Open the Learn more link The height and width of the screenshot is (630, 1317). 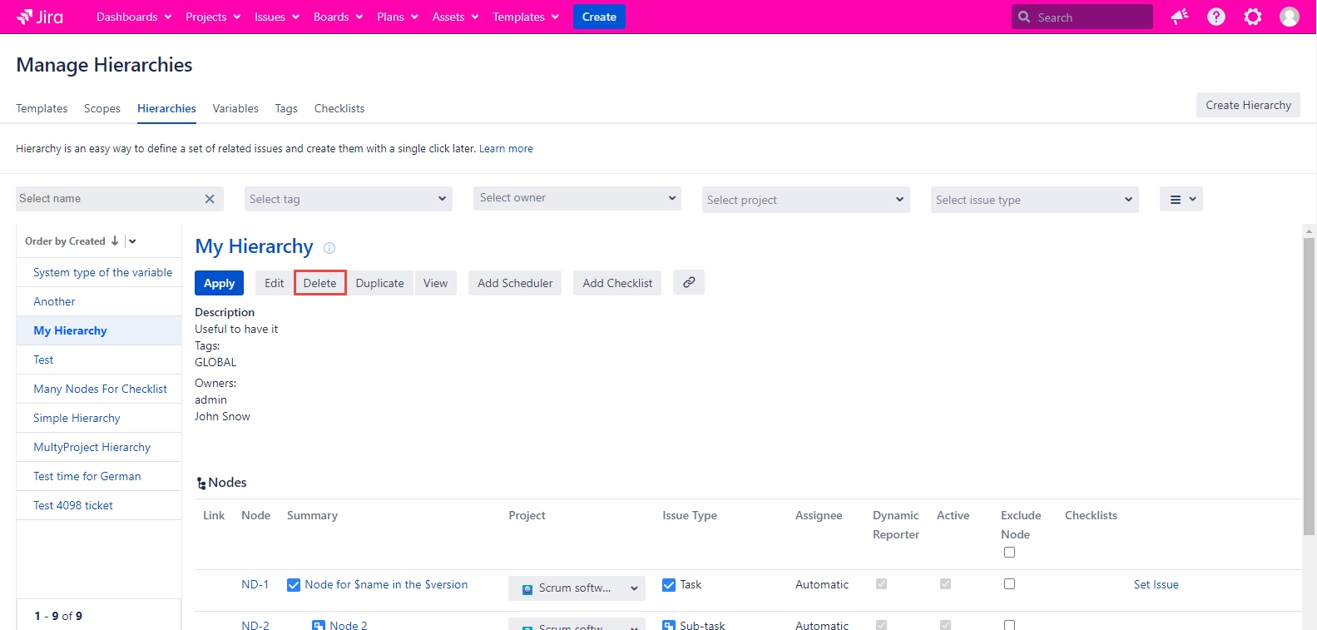[x=506, y=149]
